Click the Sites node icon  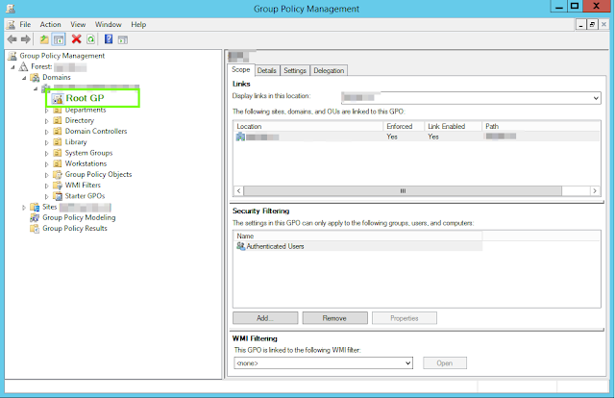point(35,207)
